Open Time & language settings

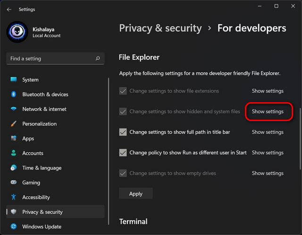point(56,168)
